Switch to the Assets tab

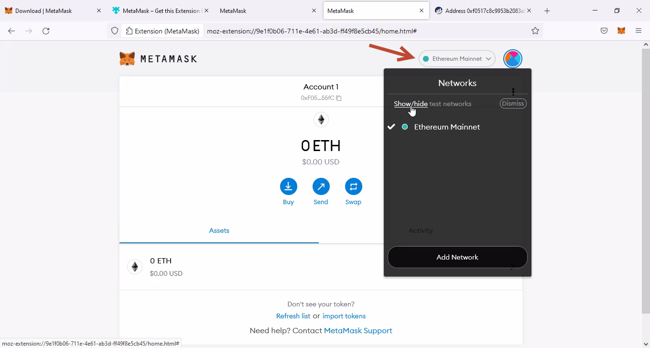[219, 230]
